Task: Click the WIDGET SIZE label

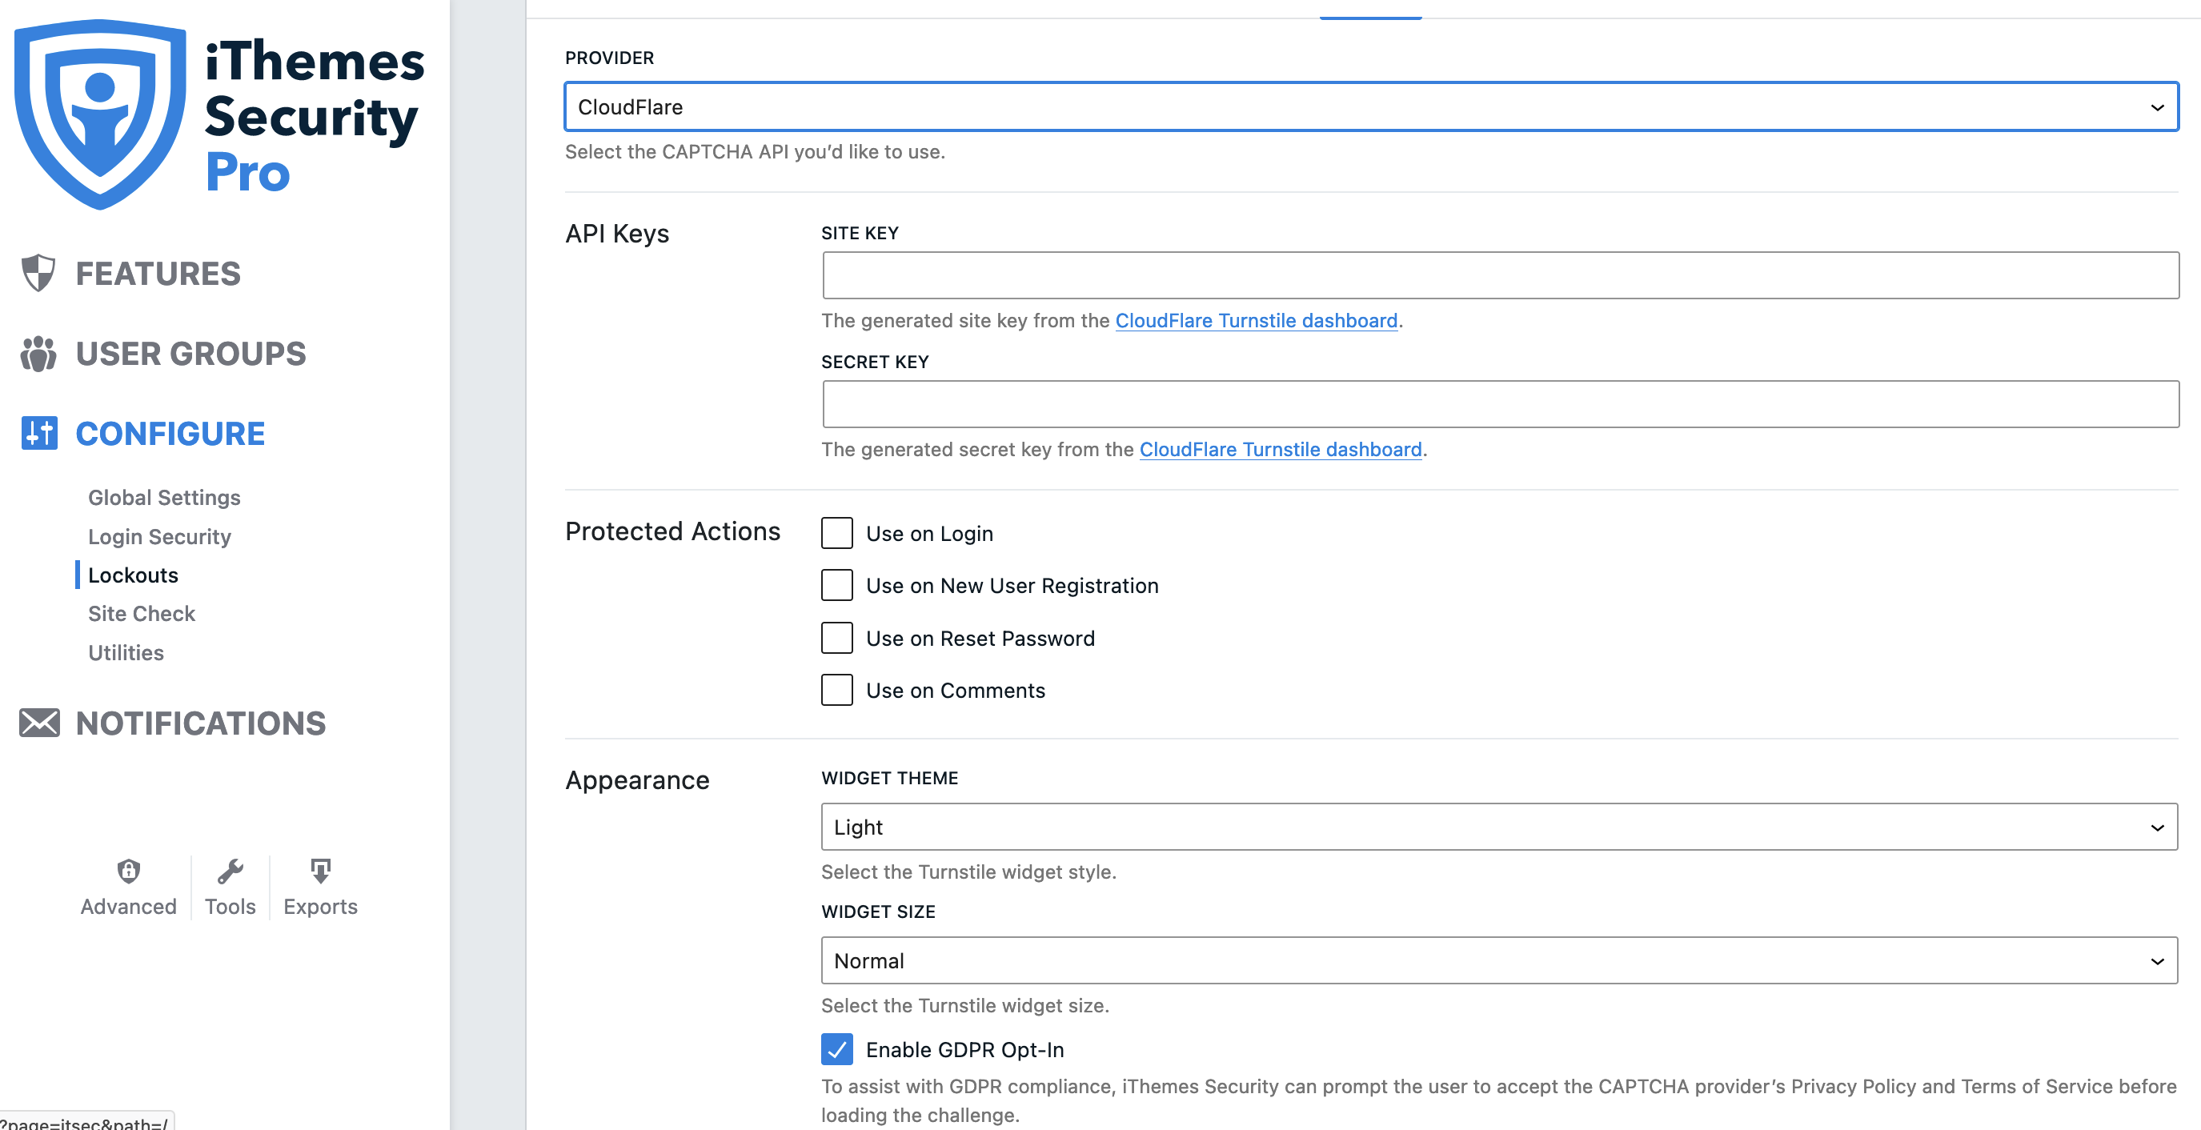Action: tap(877, 912)
